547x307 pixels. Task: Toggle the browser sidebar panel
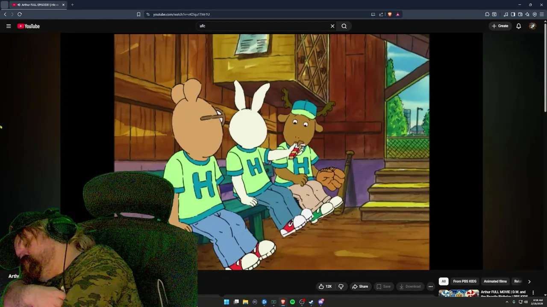[513, 14]
